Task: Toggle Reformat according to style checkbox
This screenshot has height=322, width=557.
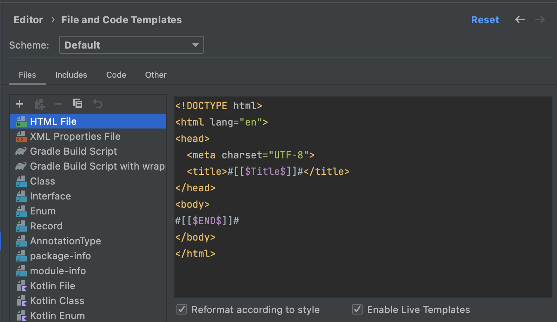Action: (182, 309)
